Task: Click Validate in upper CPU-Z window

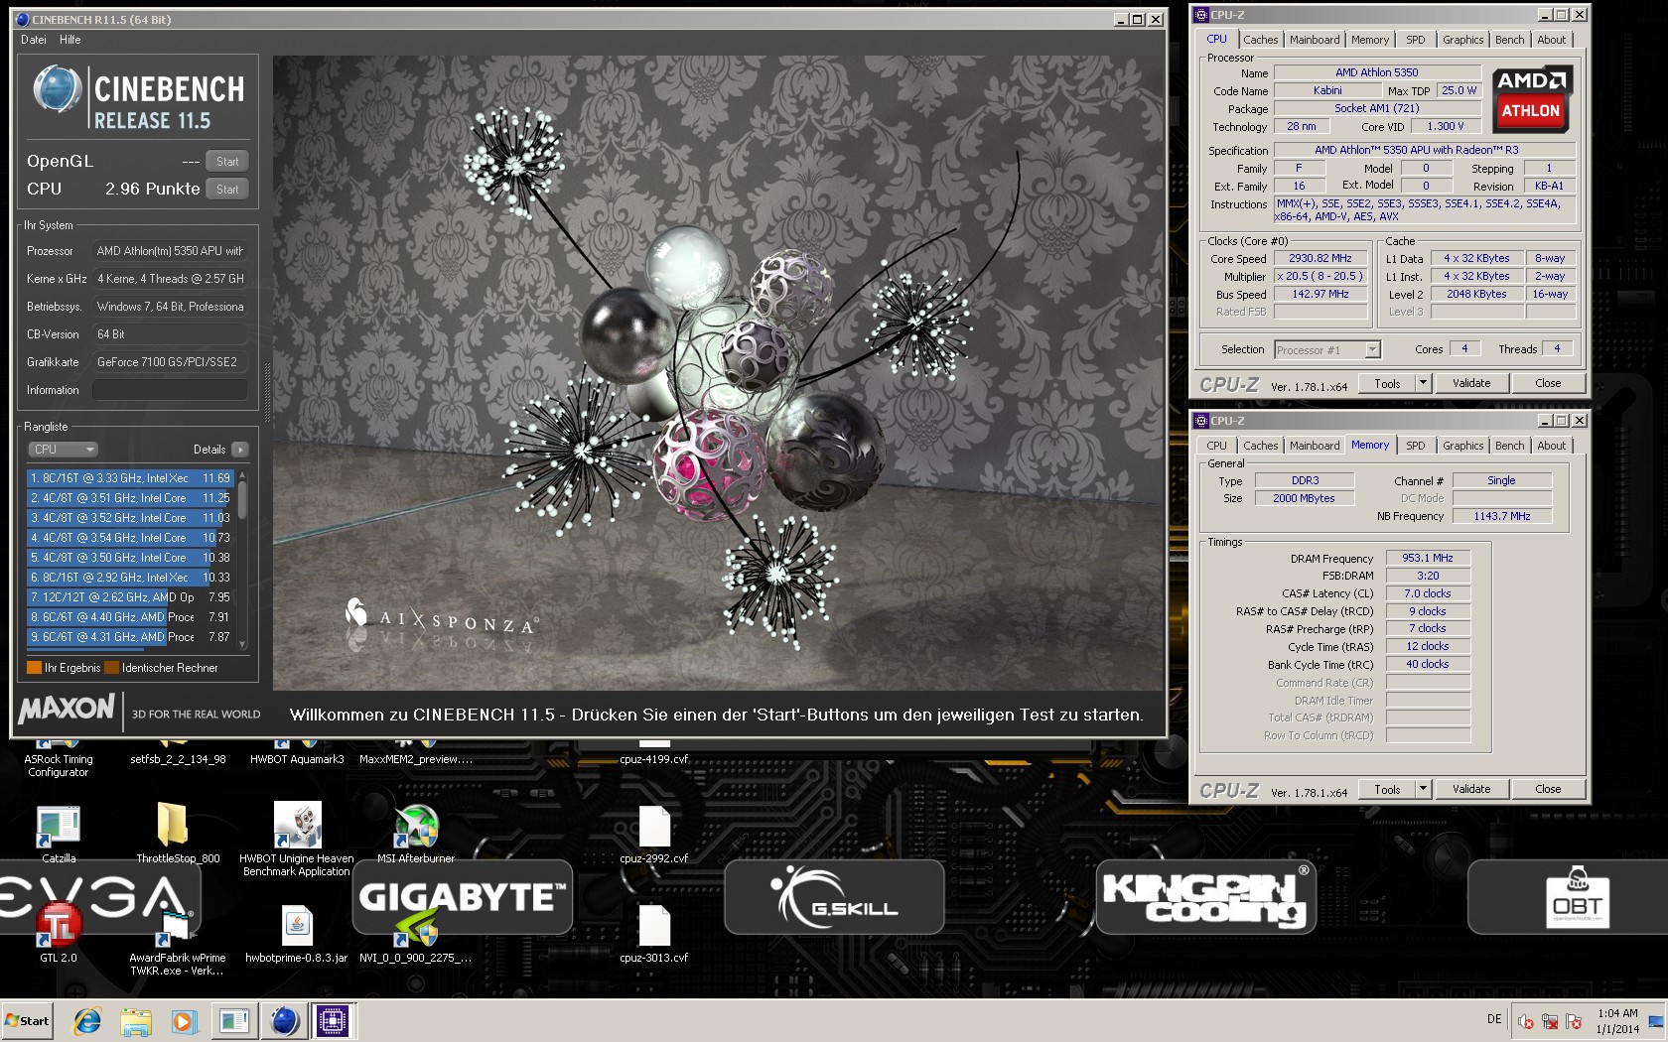Action: [1471, 383]
